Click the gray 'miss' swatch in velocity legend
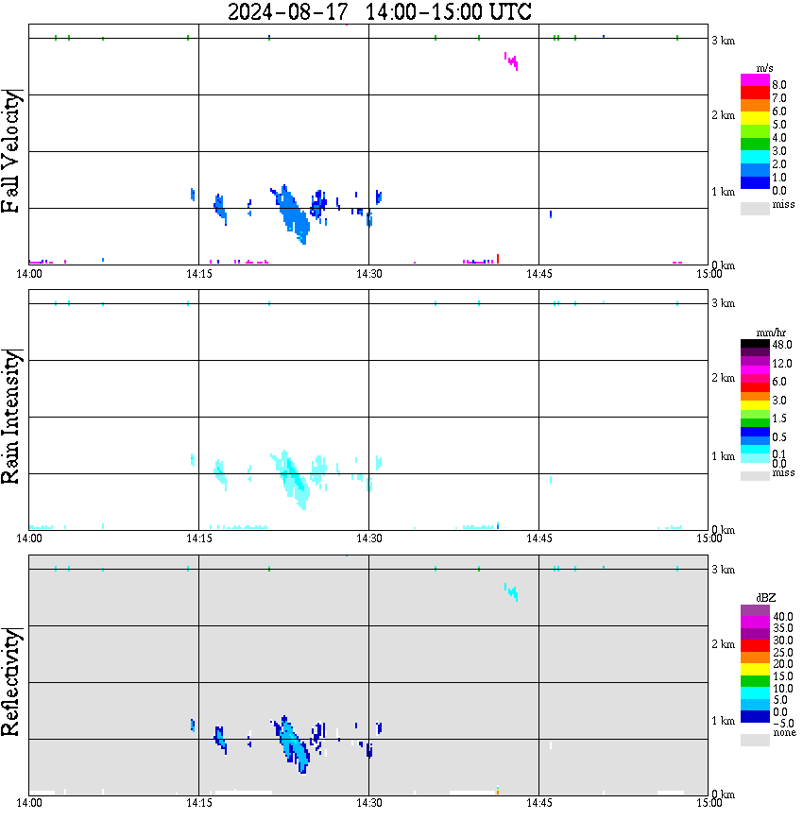Image resolution: width=803 pixels, height=820 pixels. (x=755, y=209)
